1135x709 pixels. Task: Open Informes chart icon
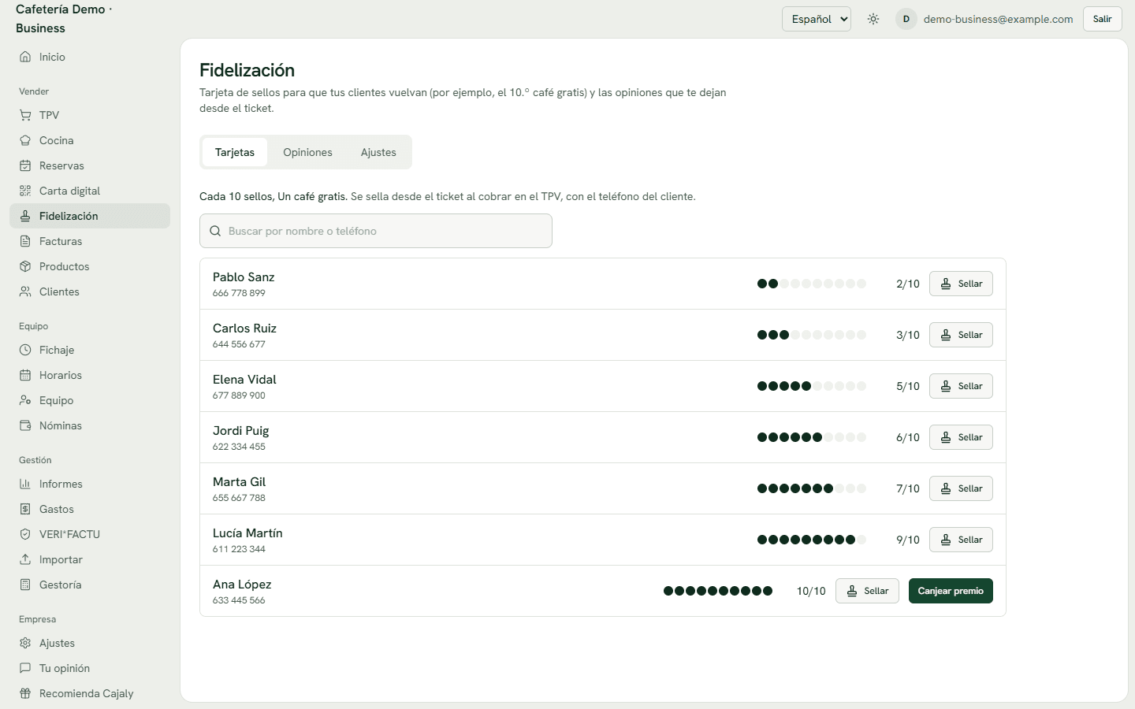[25, 484]
